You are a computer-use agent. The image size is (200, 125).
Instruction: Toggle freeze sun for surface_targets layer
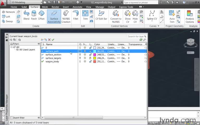click(x=85, y=58)
